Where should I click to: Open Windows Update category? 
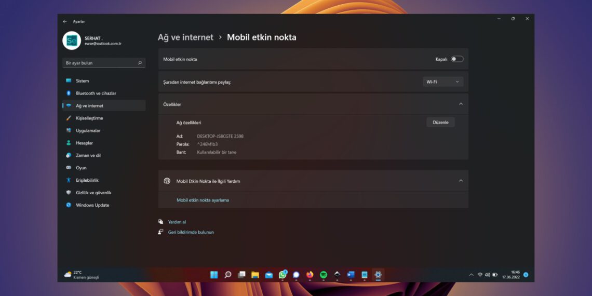coord(104,205)
